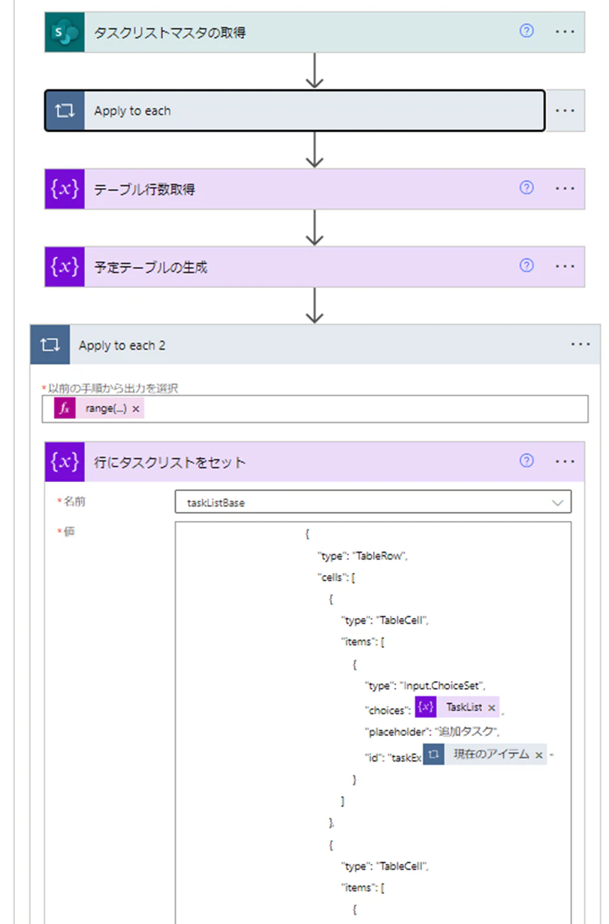Open ellipsis menu of Apply to each 2
Screen dimensions: 609x924
[x=580, y=344]
